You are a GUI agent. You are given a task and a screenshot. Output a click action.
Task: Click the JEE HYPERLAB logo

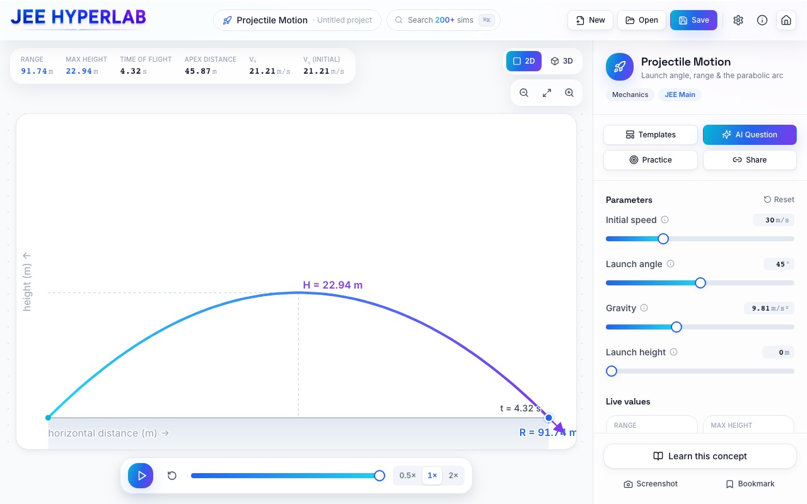[x=78, y=18]
